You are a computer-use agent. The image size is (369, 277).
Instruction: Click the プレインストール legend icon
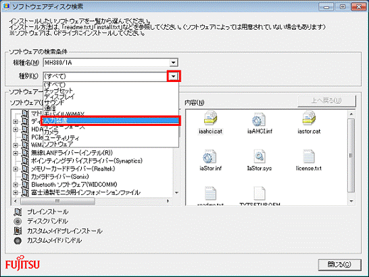18,212
